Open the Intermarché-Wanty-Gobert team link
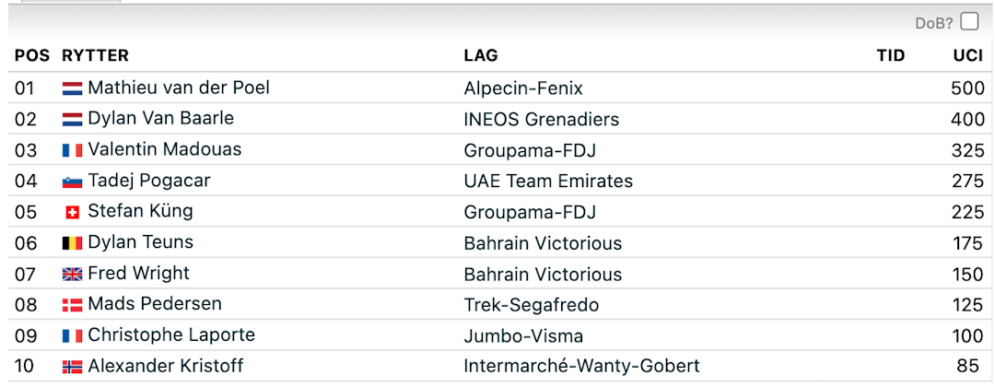995x387 pixels. point(581,367)
